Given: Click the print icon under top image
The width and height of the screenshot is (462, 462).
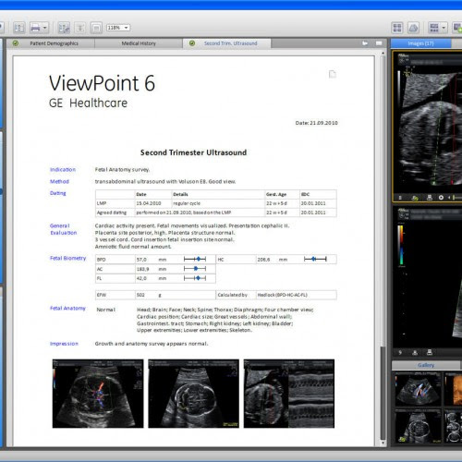Looking at the screenshot, I should [x=430, y=198].
